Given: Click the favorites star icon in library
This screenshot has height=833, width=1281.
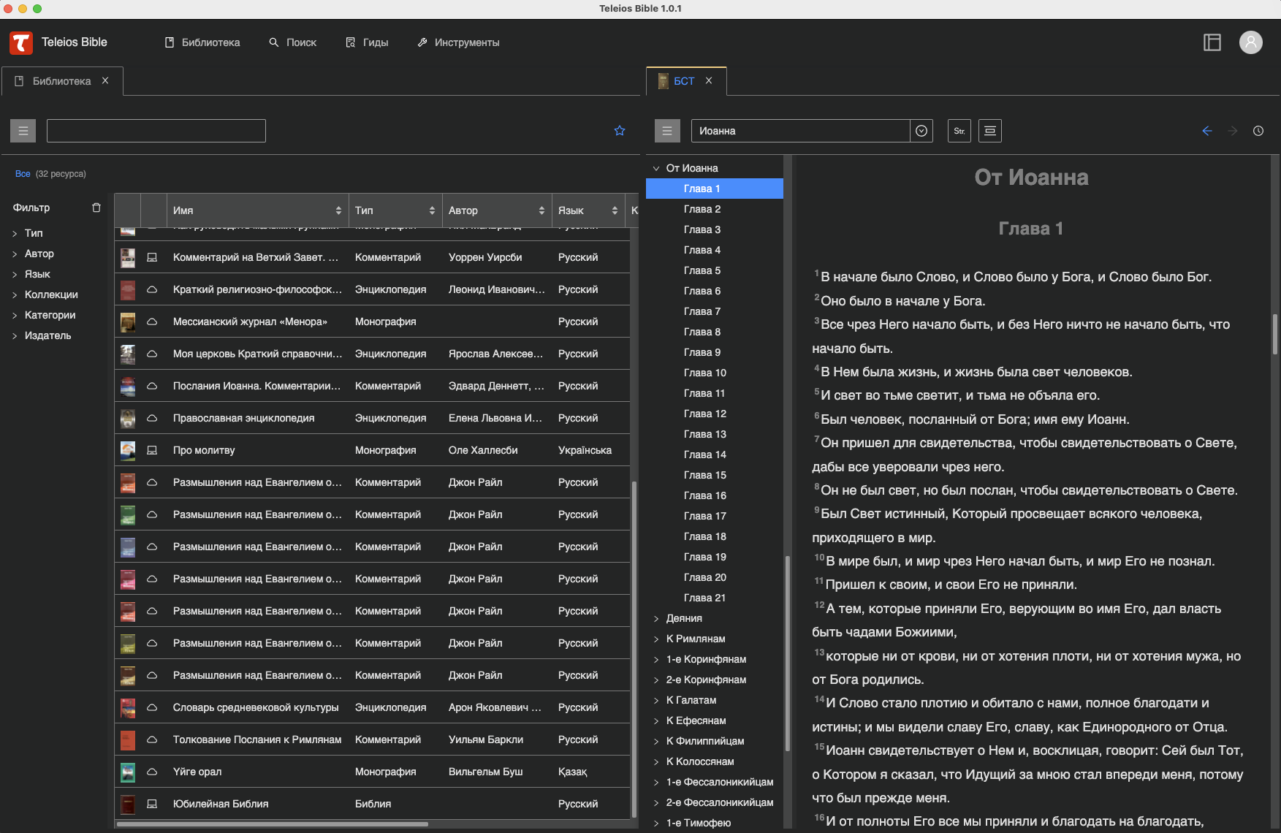Looking at the screenshot, I should coord(620,131).
